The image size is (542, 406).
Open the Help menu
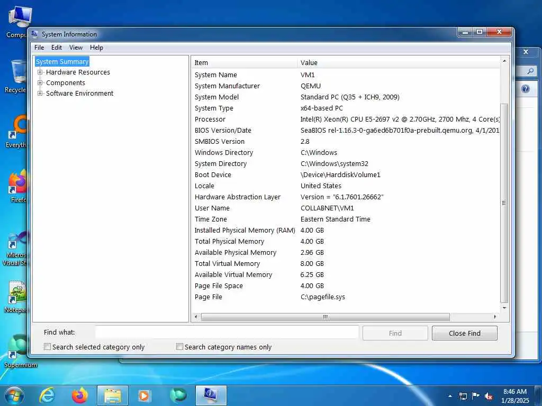(x=96, y=48)
